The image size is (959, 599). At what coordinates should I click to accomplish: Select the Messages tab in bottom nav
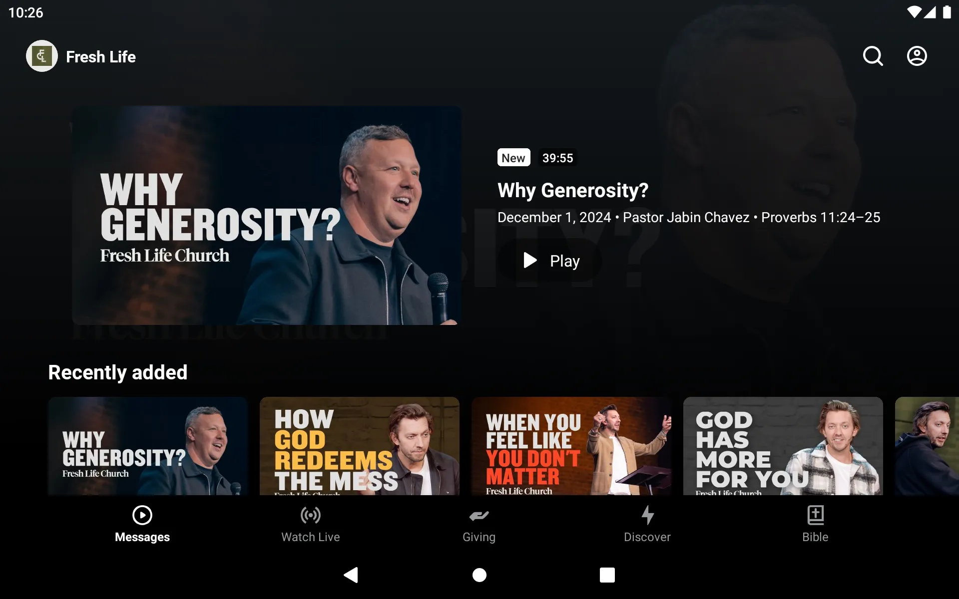pos(141,523)
